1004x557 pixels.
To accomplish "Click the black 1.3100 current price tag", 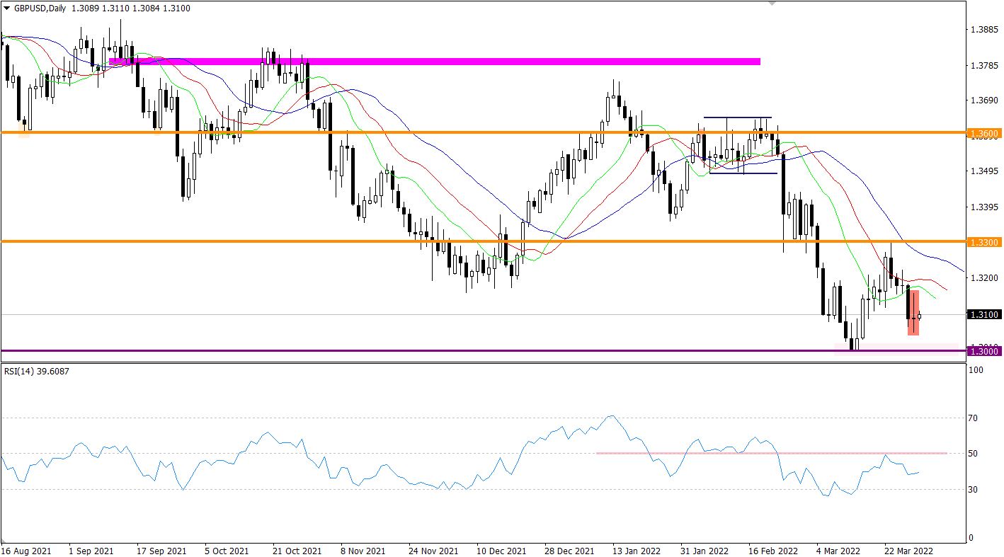I will click(985, 314).
